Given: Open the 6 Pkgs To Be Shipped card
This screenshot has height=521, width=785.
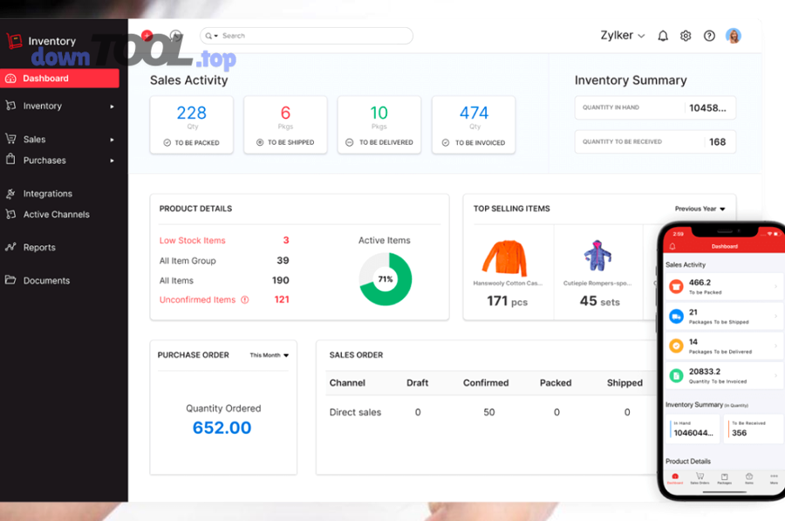Looking at the screenshot, I should tap(285, 125).
